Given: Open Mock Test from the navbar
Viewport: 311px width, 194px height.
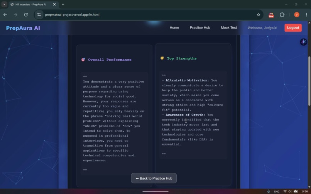Looking at the screenshot, I should point(229,28).
